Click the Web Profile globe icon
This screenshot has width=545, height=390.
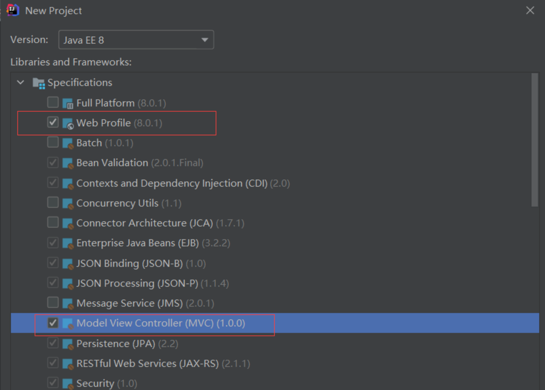[x=68, y=123]
